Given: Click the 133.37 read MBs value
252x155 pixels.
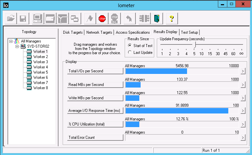Looking at the screenshot, I should coord(182,79).
